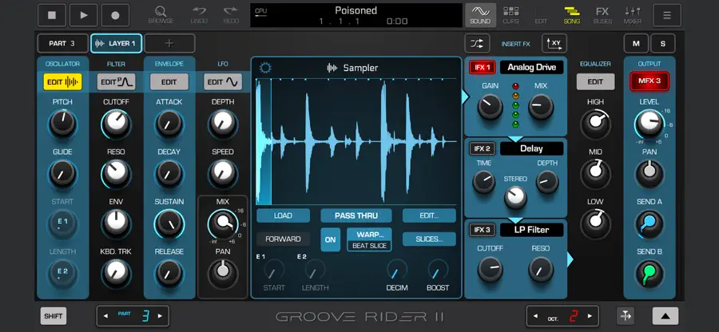The height and width of the screenshot is (332, 719).
Task: Toggle the IFX 1 enable button
Action: click(x=483, y=68)
